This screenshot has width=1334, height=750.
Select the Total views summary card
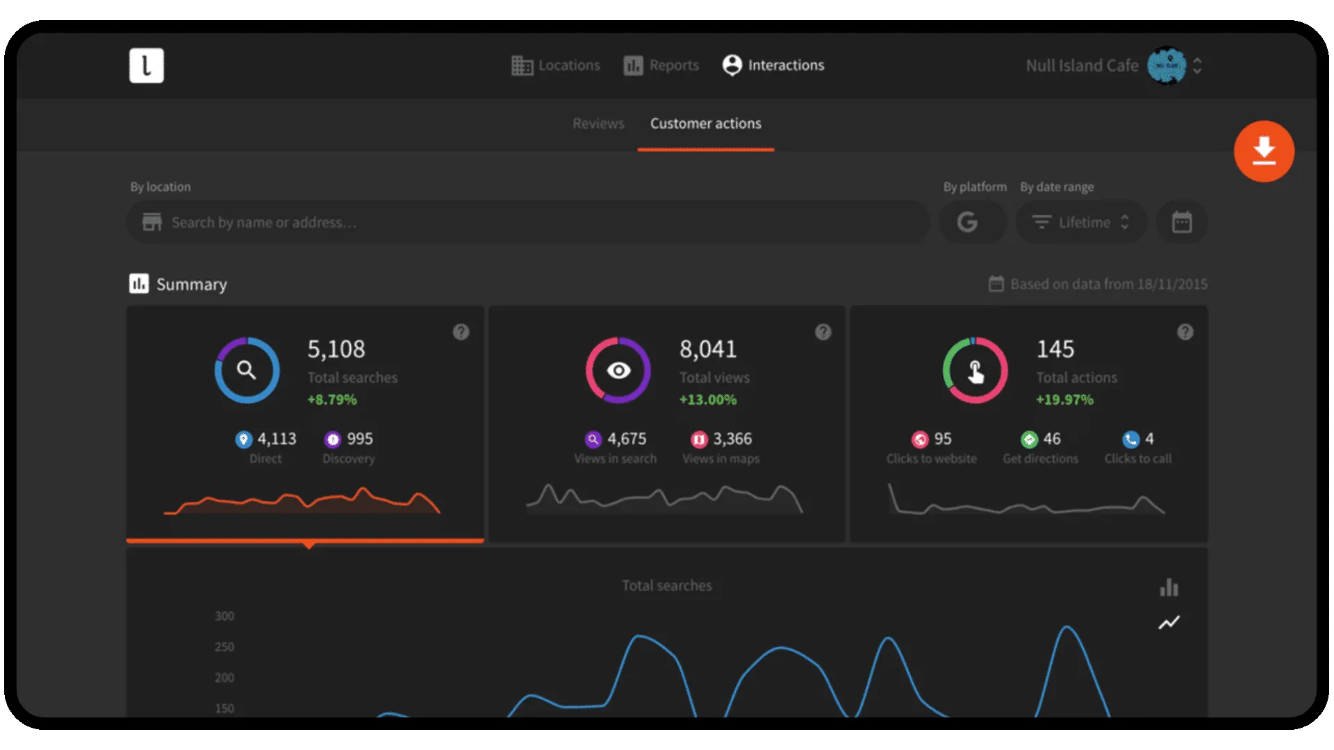click(666, 424)
